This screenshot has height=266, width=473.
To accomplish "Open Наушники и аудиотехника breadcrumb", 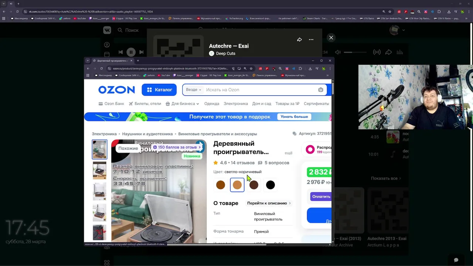I will (x=147, y=134).
